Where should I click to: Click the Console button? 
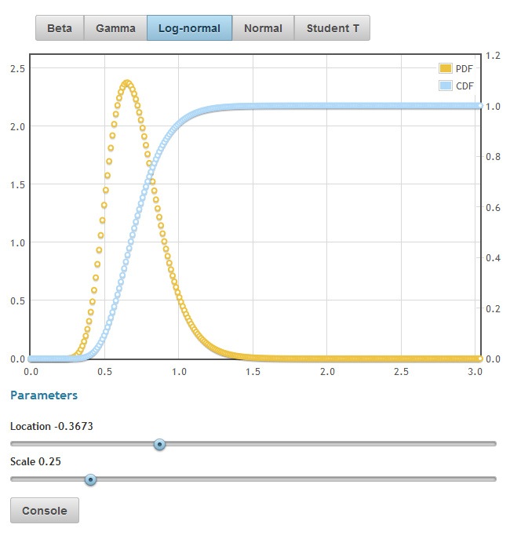[44, 511]
